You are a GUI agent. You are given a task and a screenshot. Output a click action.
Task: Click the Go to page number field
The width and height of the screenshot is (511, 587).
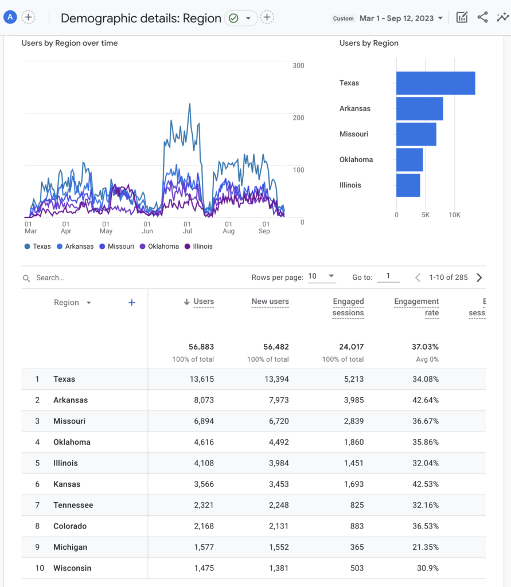click(x=388, y=277)
